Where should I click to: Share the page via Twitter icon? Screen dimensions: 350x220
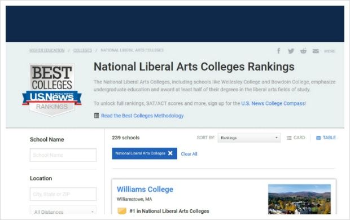coord(291,51)
